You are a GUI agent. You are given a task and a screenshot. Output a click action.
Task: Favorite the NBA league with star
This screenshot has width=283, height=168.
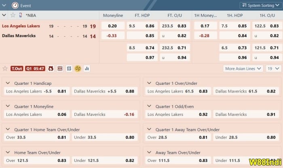click(x=13, y=15)
